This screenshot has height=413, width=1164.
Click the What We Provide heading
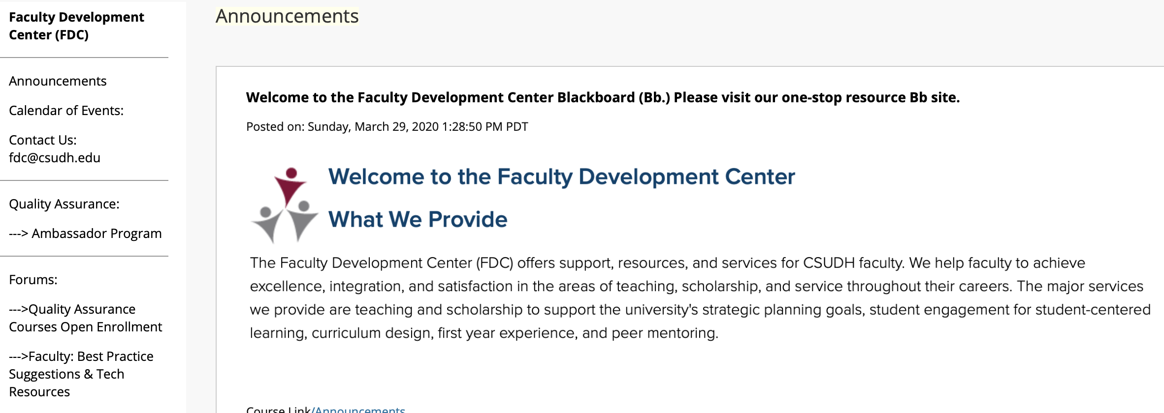pyautogui.click(x=418, y=219)
